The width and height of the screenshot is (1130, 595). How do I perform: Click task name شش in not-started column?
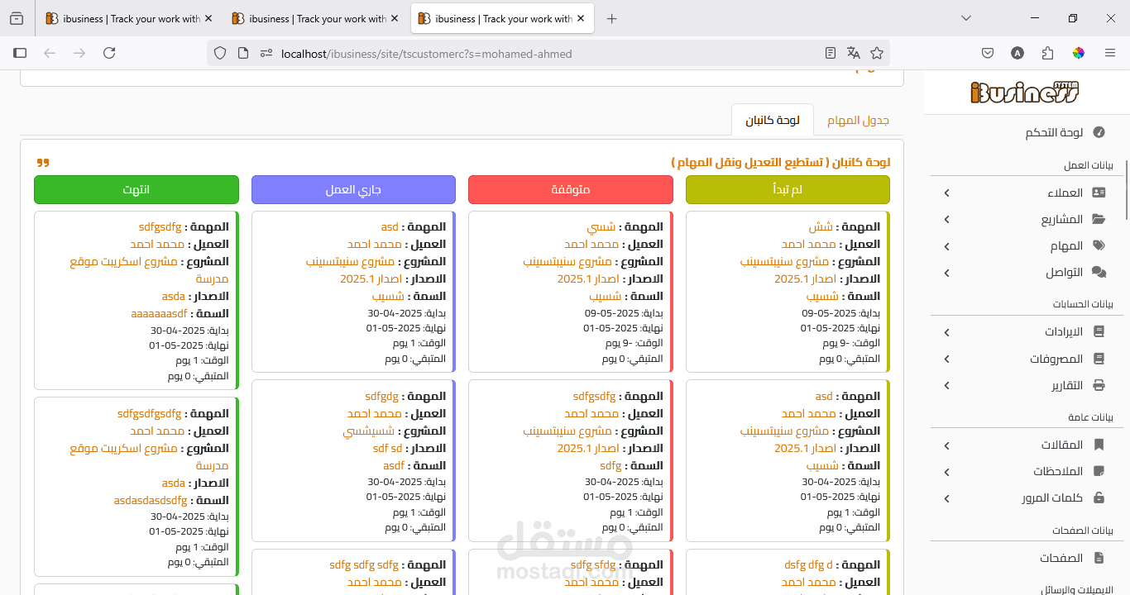coord(821,226)
